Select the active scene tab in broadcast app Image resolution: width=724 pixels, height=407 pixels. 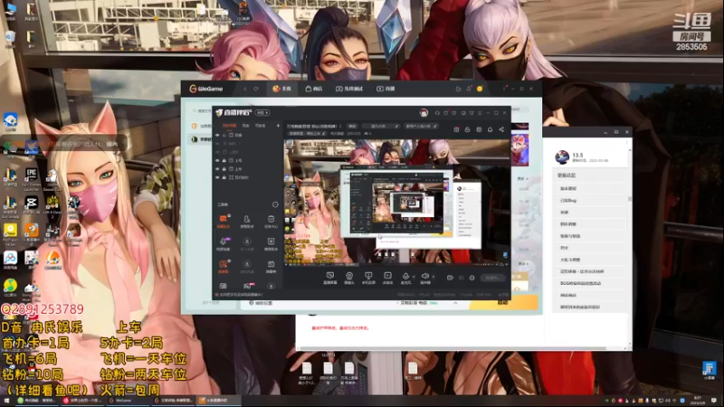pos(229,126)
